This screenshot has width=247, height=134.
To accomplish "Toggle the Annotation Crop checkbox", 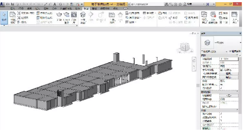I will coord(221,121).
